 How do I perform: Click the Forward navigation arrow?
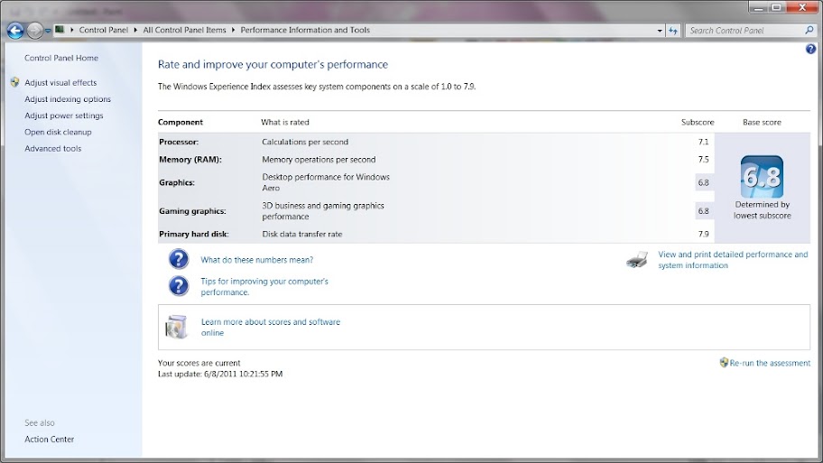[34, 31]
